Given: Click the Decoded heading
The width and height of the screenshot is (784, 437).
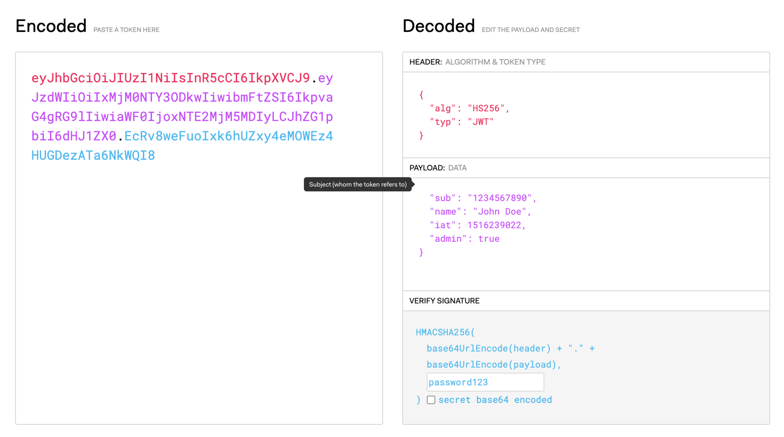Looking at the screenshot, I should pyautogui.click(x=438, y=26).
